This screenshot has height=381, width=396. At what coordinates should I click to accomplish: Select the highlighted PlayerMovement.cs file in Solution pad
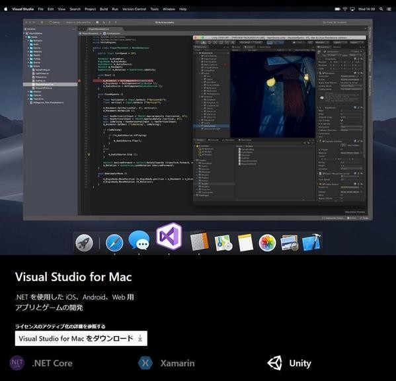click(50, 85)
